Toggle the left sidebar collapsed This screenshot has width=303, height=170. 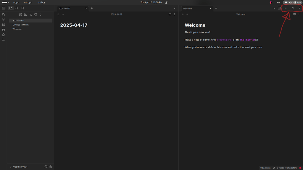tap(3, 8)
